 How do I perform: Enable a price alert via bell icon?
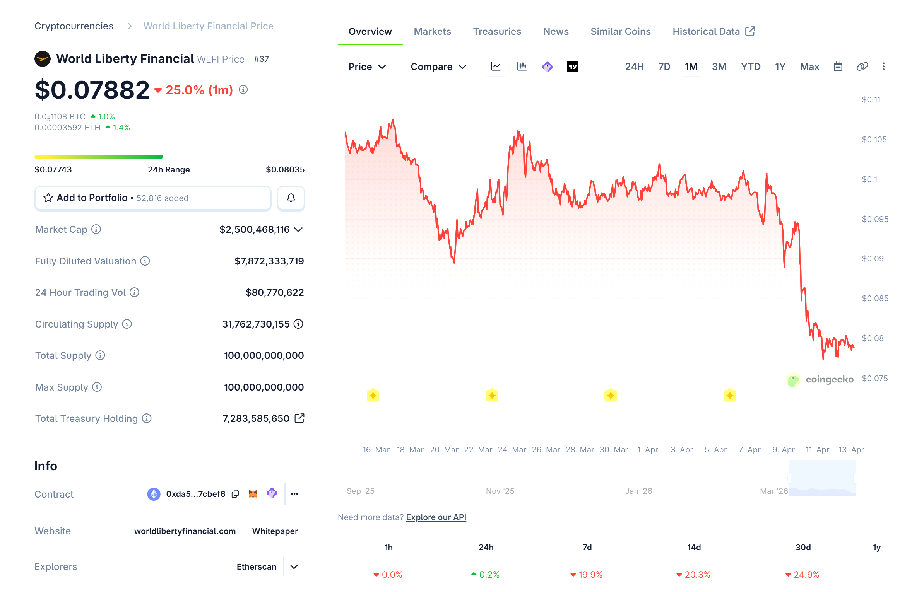coord(291,198)
